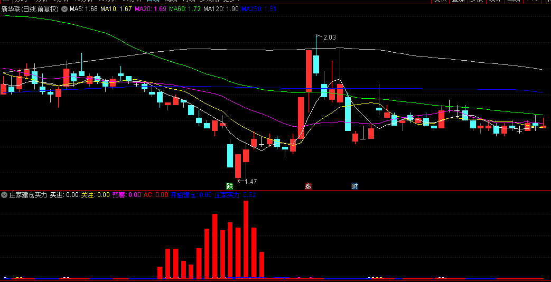This screenshot has height=282, width=551.
Task: Select the MA5: 1.68 label
Action: click(83, 9)
